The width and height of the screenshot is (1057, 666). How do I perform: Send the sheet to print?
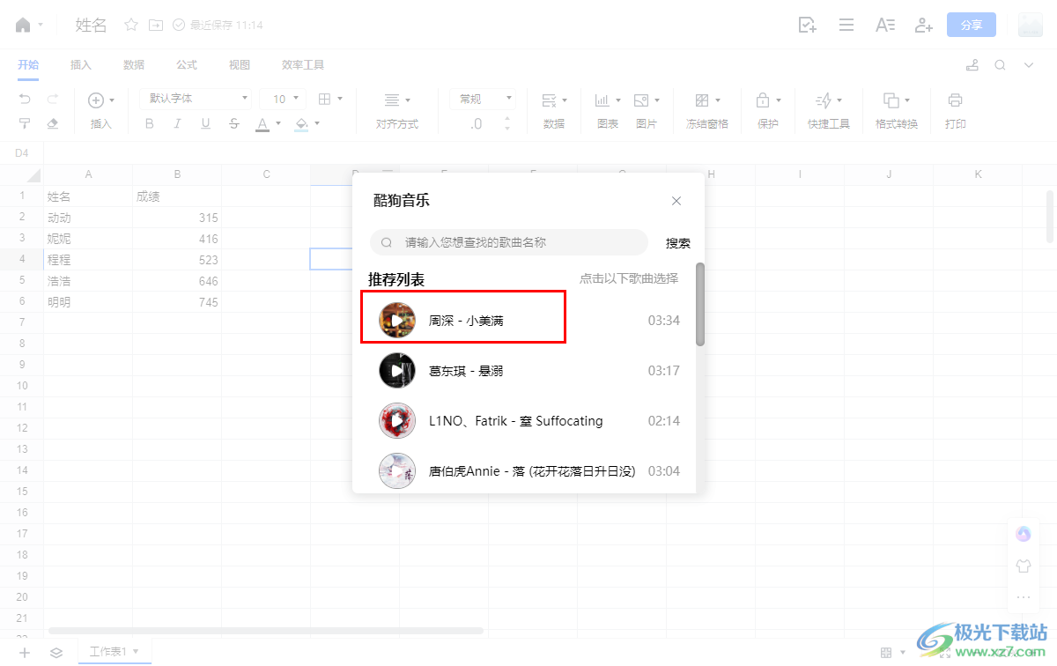956,111
